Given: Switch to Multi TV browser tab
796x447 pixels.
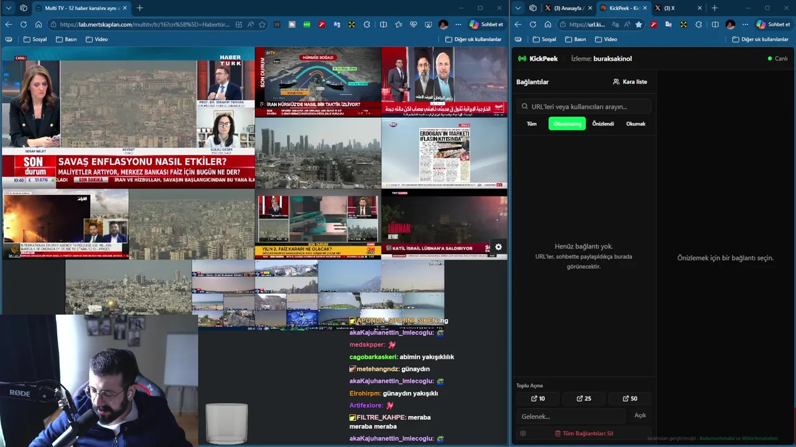Looking at the screenshot, I should coord(81,8).
